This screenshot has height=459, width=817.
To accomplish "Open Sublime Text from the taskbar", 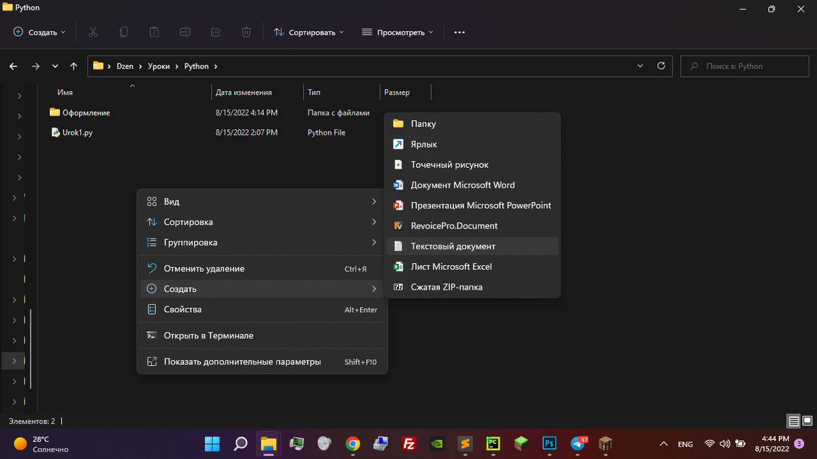I will [465, 444].
